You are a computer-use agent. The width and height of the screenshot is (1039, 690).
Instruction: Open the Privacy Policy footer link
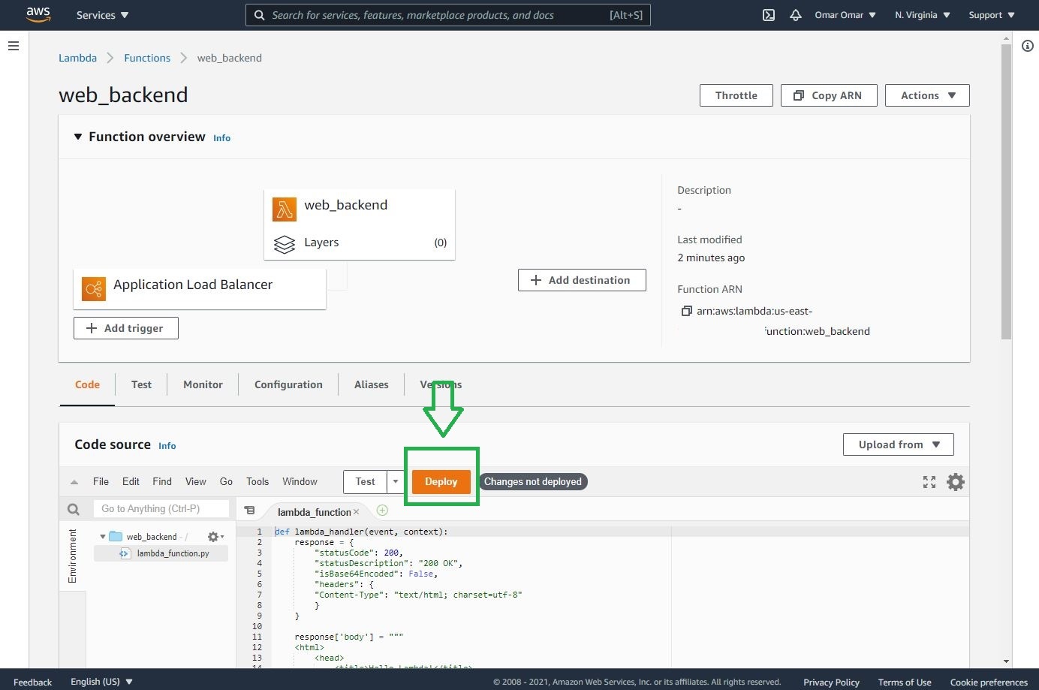coord(831,682)
